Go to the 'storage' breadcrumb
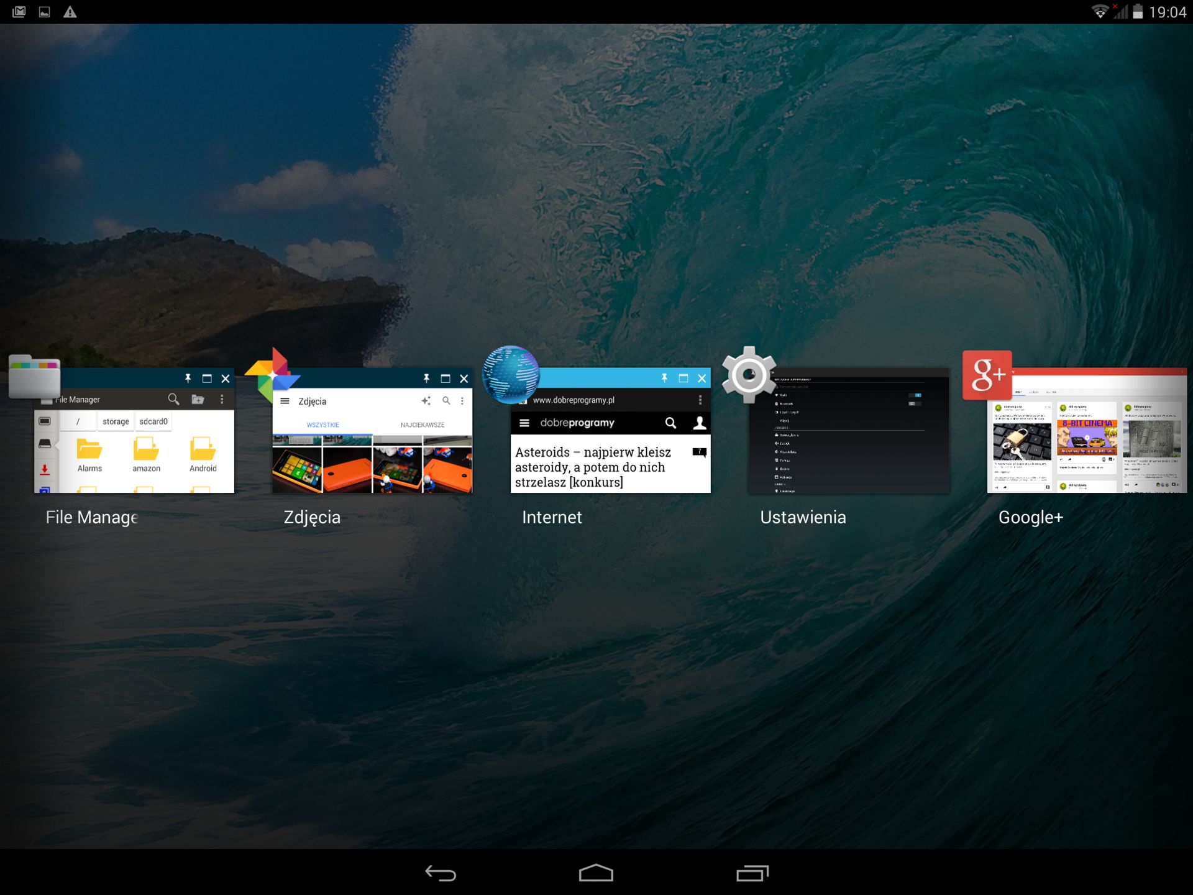 [116, 421]
